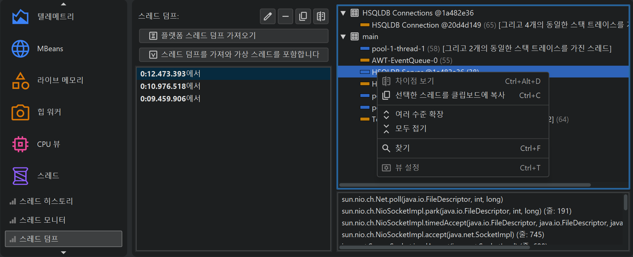Open the 힙 워커 camera icon
The image size is (633, 257).
coord(20,112)
